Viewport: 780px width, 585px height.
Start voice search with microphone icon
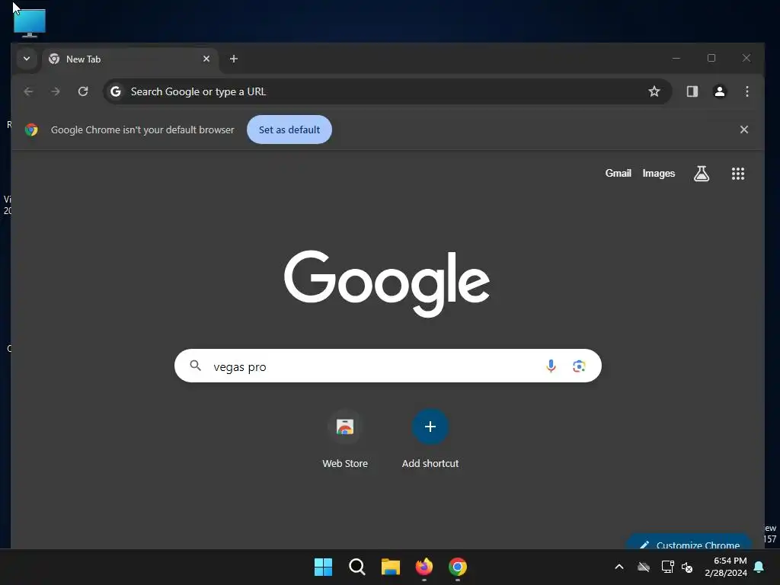[x=551, y=366]
